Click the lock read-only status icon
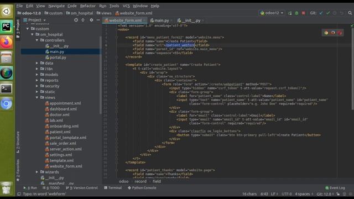The image size is (354, 199). [338, 194]
